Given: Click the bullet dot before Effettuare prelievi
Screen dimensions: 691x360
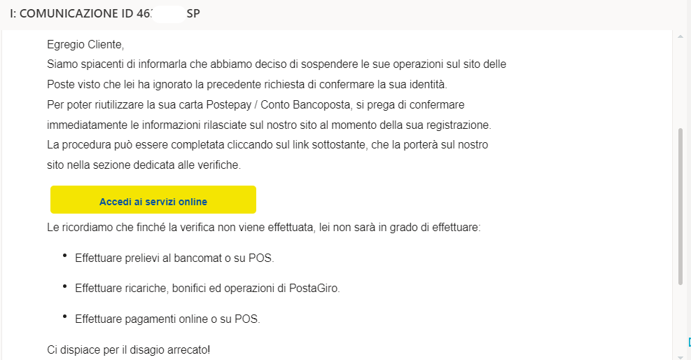Looking at the screenshot, I should [x=65, y=256].
